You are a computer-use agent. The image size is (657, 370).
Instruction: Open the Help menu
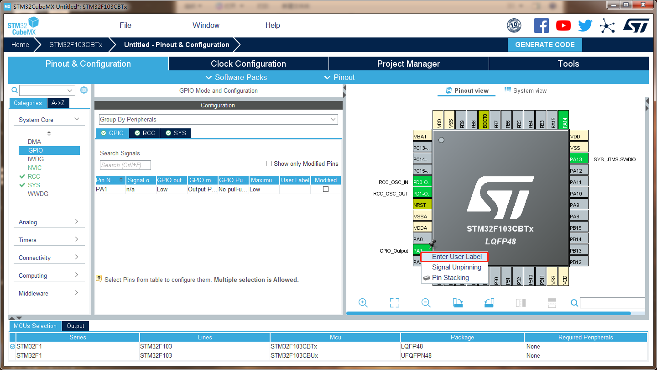pyautogui.click(x=273, y=26)
